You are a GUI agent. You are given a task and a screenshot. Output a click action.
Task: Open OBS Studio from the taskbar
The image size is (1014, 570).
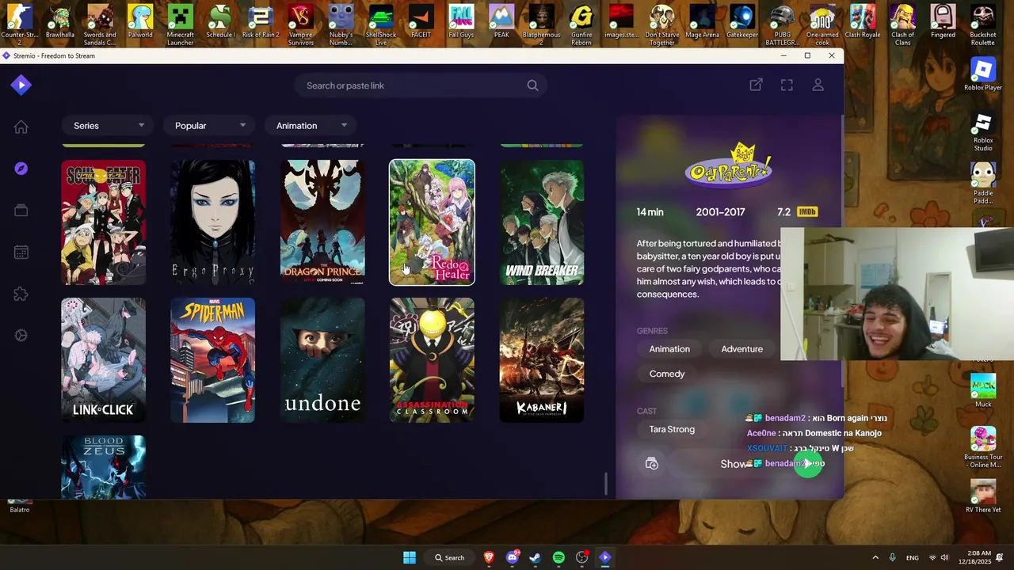(582, 557)
